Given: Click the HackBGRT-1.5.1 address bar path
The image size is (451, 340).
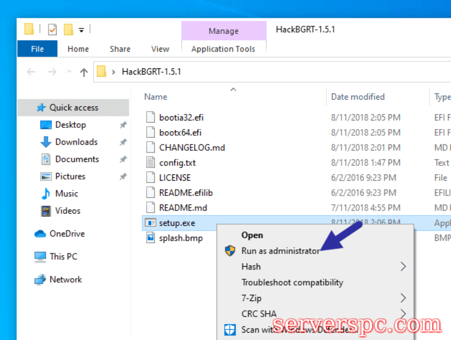Looking at the screenshot, I should coord(151,72).
